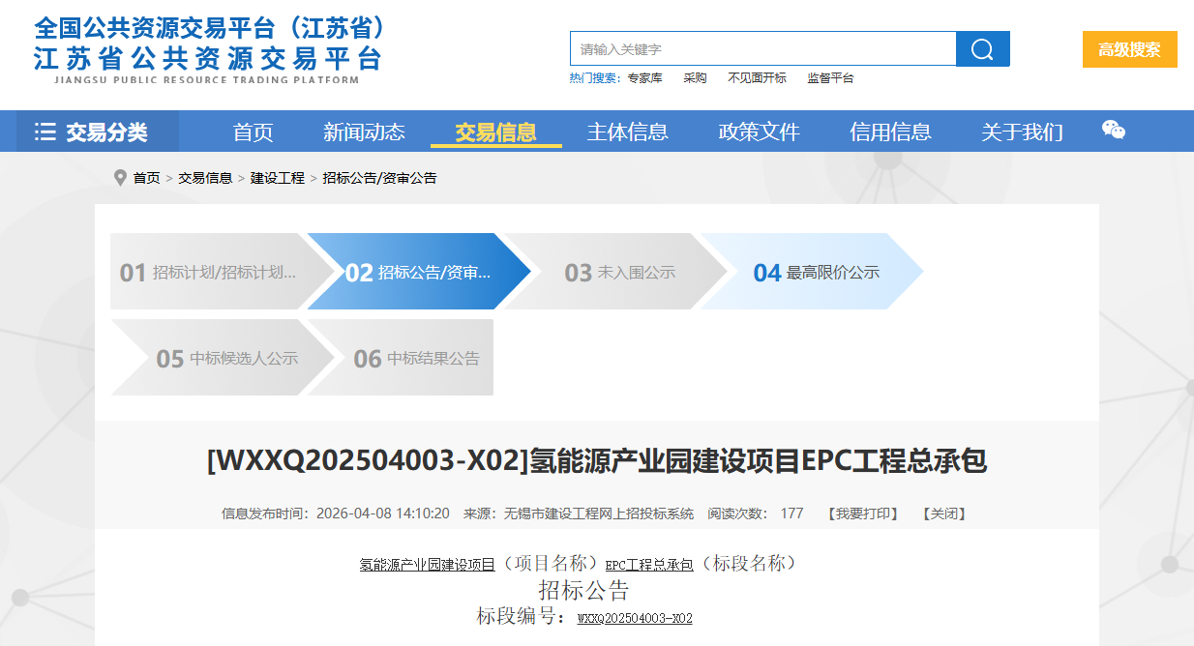Open the 新闻动态 navigation tab
This screenshot has width=1194, height=646.
pyautogui.click(x=364, y=132)
